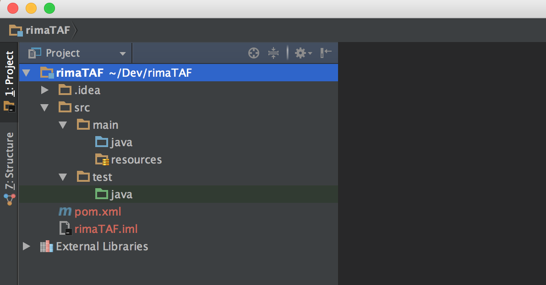This screenshot has height=285, width=546.
Task: Hide the Project tool window panel
Action: pos(326,53)
